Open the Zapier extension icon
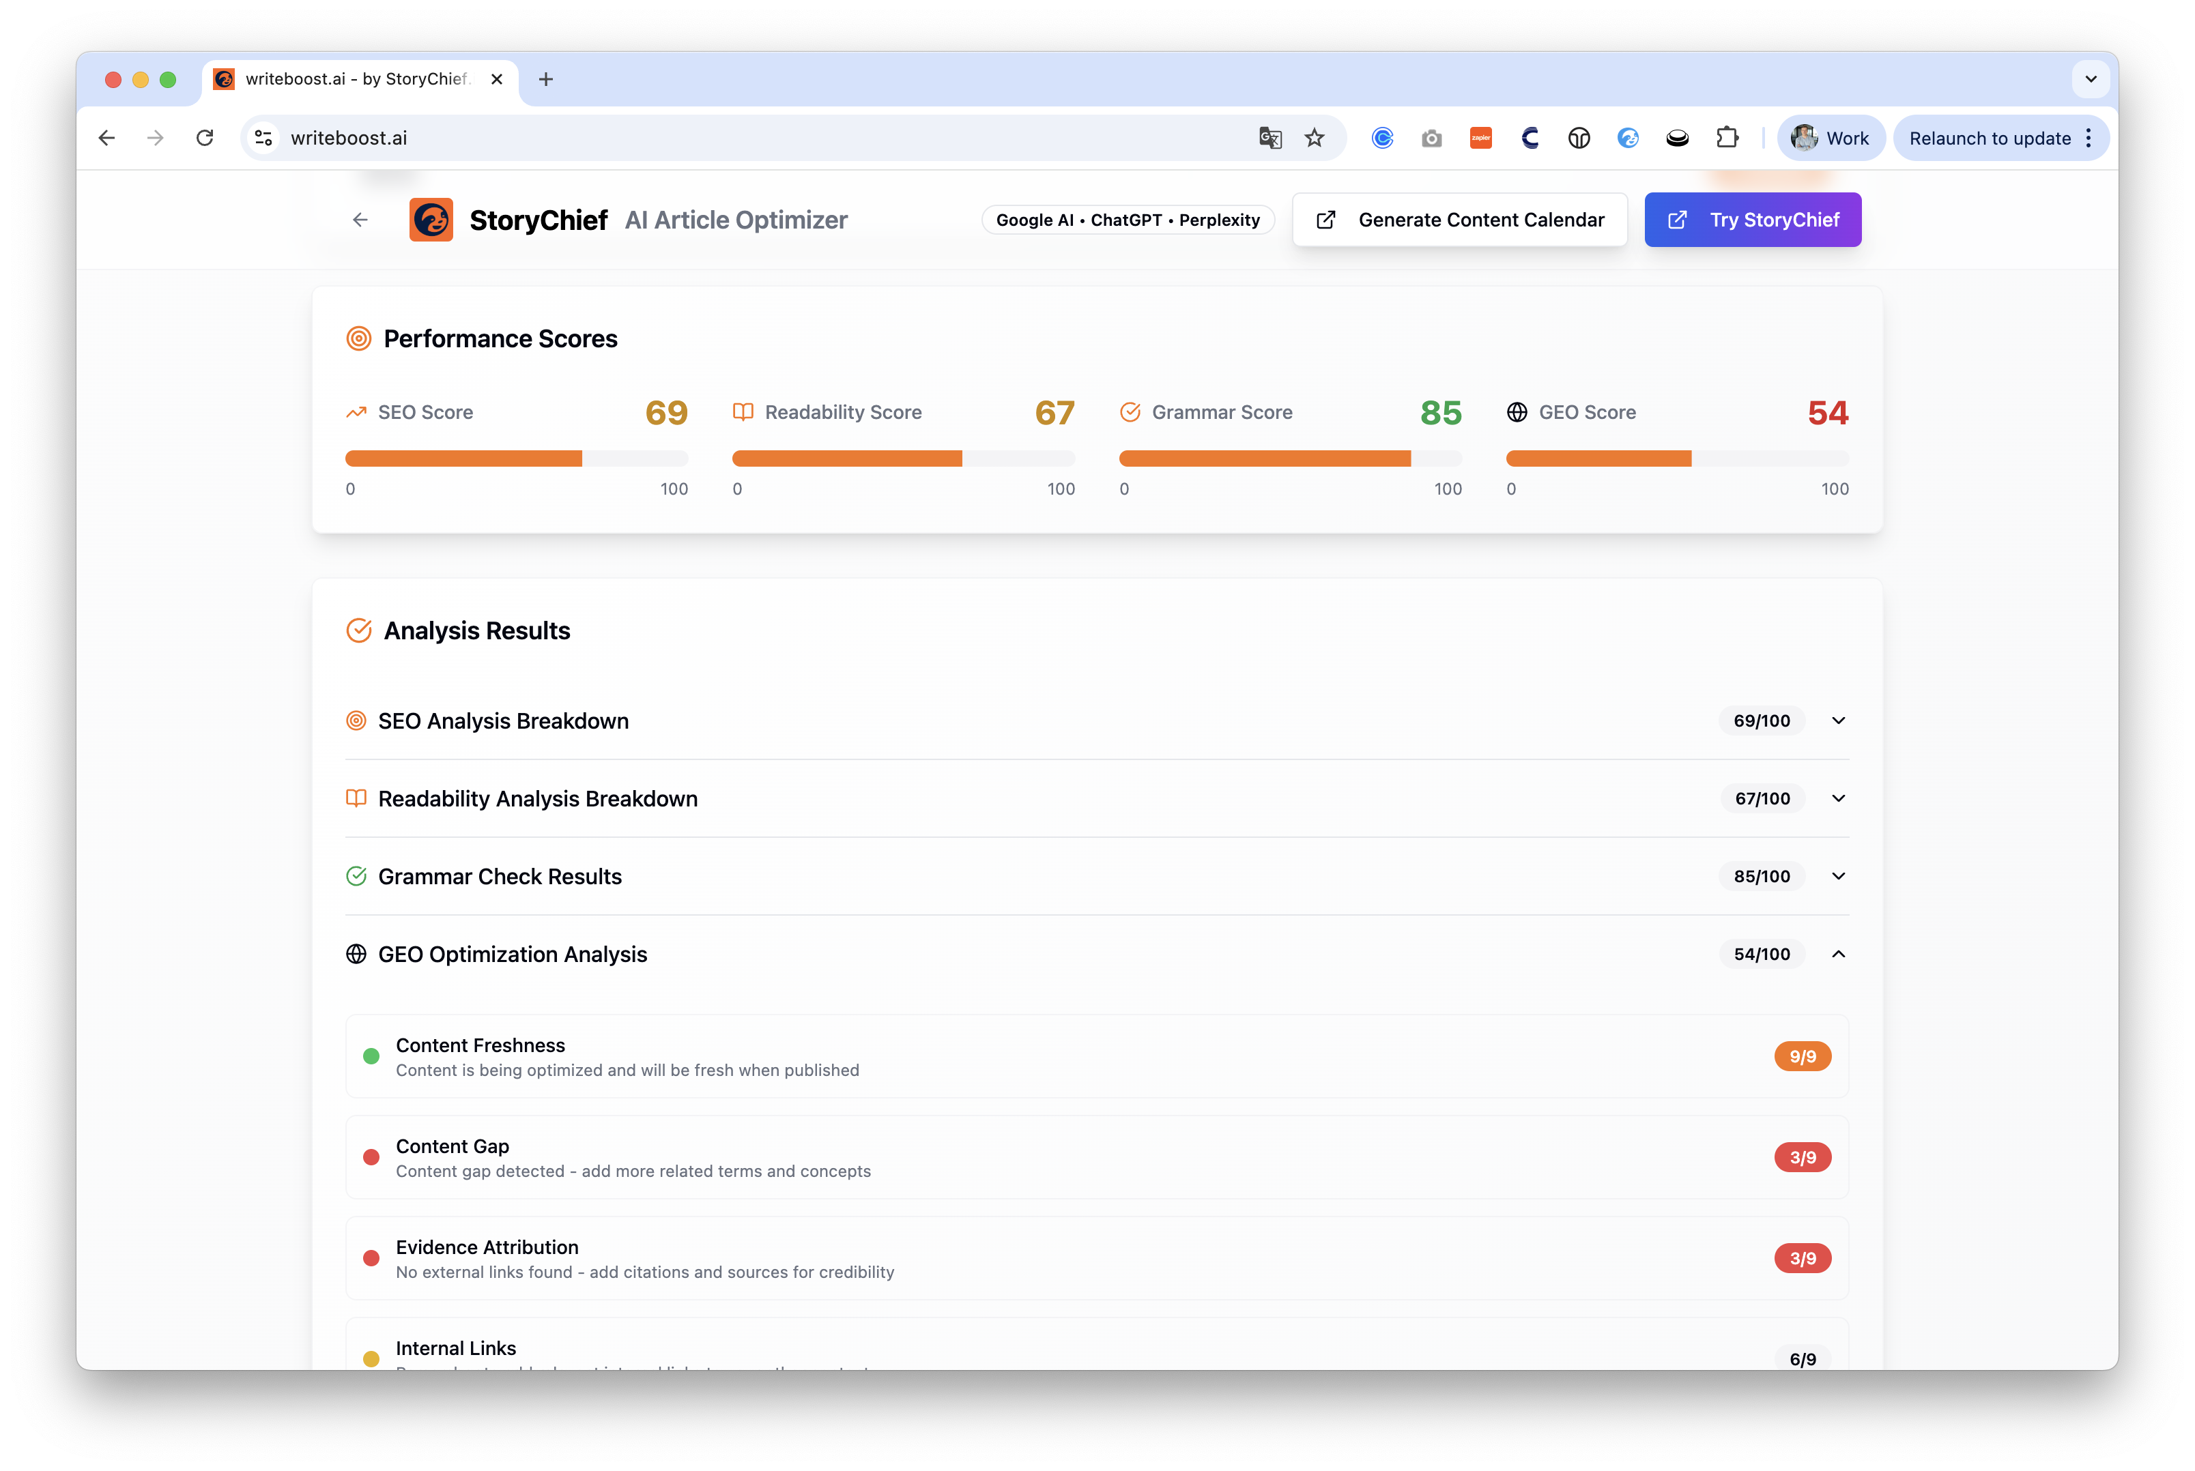Viewport: 2195px width, 1471px height. click(x=1481, y=138)
